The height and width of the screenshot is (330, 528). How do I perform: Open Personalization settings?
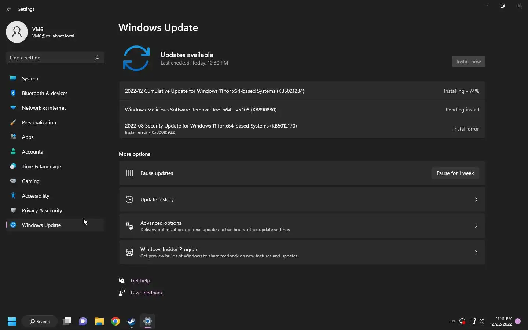(55, 122)
